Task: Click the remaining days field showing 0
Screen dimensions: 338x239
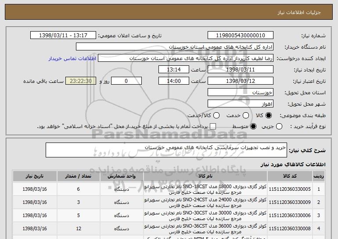Action: pyautogui.click(x=126, y=81)
